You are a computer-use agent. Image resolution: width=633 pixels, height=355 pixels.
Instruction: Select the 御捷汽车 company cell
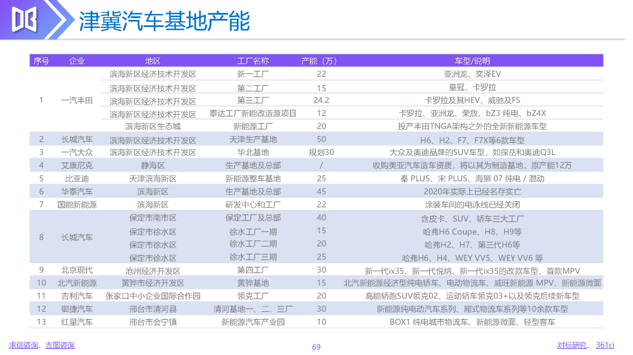point(77,309)
